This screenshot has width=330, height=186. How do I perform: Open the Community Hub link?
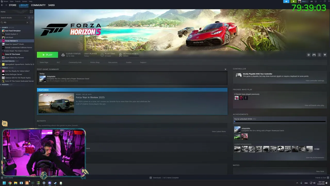[75, 62]
